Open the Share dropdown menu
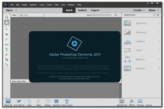 (154, 10)
